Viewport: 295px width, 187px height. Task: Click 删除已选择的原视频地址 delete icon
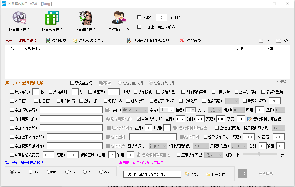click(x=128, y=41)
